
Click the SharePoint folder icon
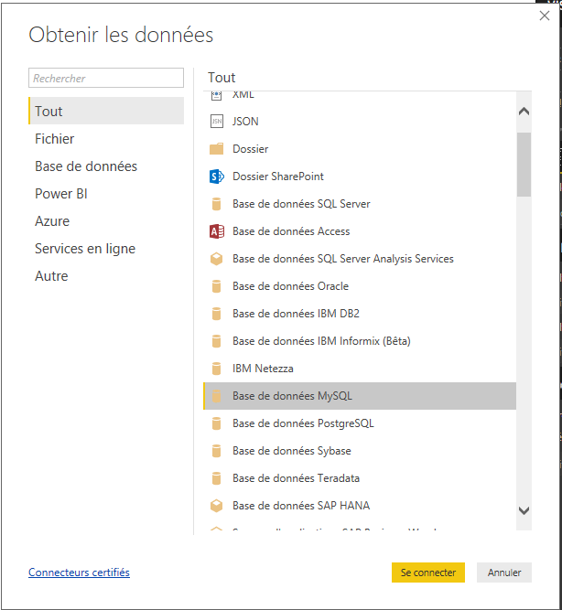coord(217,177)
